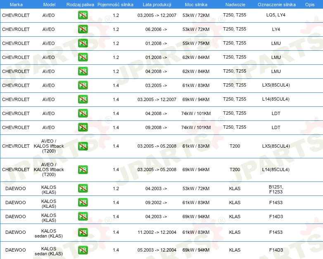Click petrol fuel icon in the LQ5, LY4 row
This screenshot has width=323, height=259.
click(x=83, y=15)
